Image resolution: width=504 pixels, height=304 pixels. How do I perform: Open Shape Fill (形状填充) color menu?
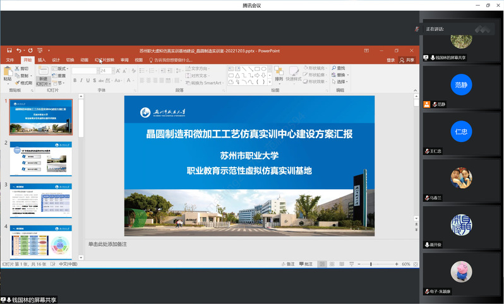[x=316, y=68]
